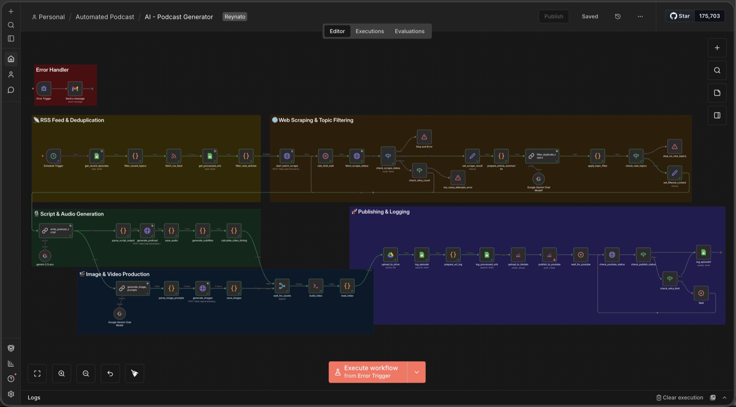Open the Automated Podcast folder breadcrumb

105,17
